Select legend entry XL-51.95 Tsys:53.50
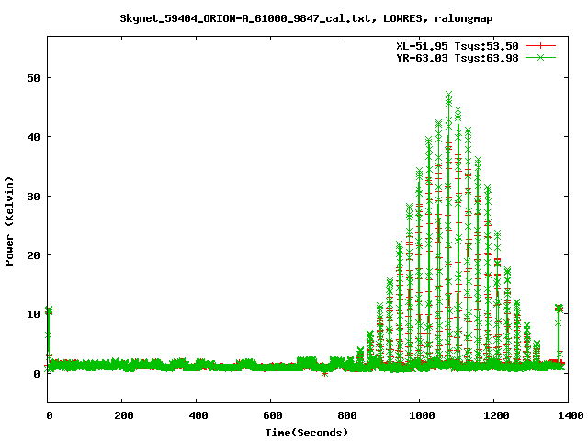Image resolution: width=588 pixels, height=441 pixels. pyautogui.click(x=458, y=46)
